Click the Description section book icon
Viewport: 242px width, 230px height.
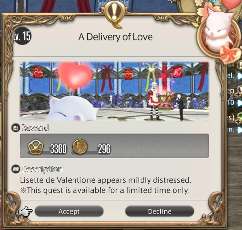pos(16,169)
